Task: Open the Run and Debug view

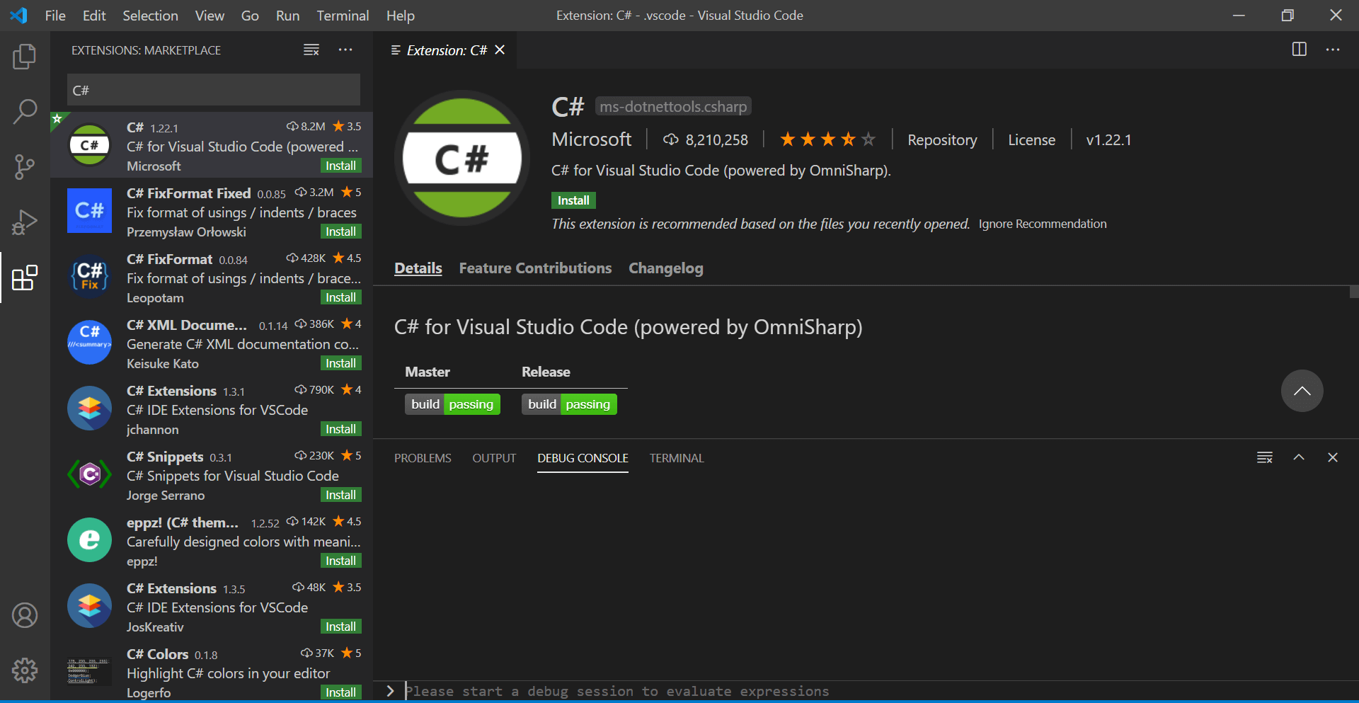Action: 25,222
